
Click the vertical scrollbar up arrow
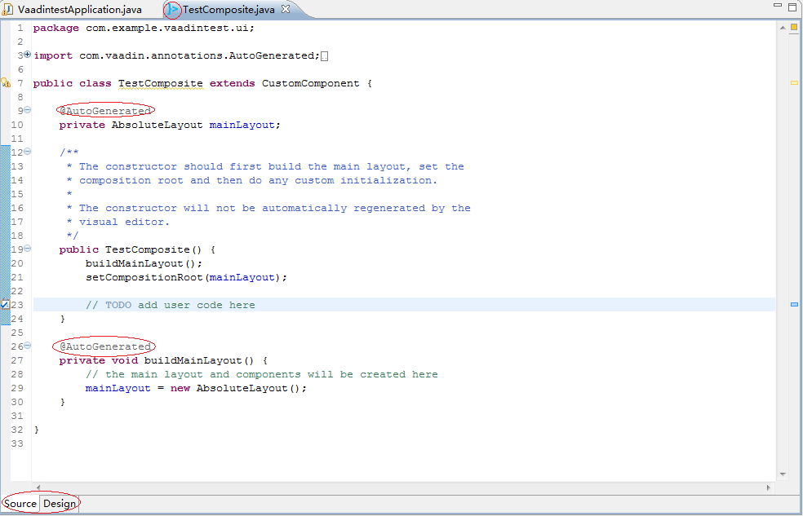tap(783, 28)
